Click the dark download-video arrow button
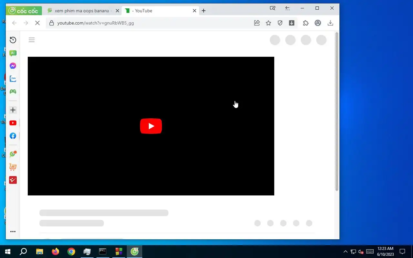Screen dimensions: 413x258 (292, 23)
